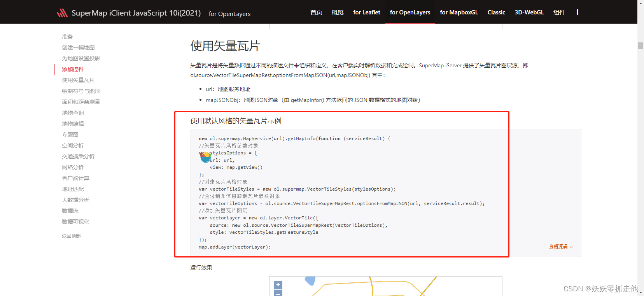The image size is (644, 296).
Task: Click the scrollbar up arrow
Action: tap(640, 3)
